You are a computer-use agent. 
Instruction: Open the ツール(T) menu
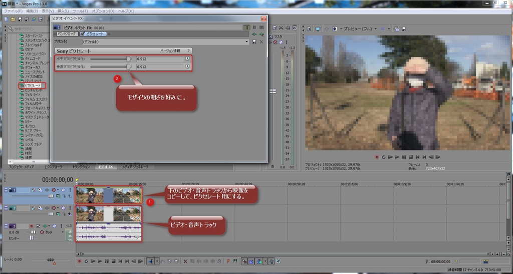coord(80,11)
